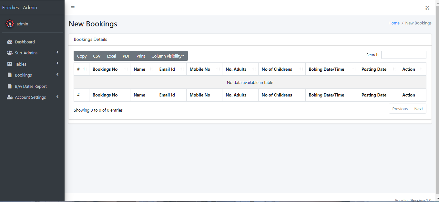
Task: Toggle sort order on the # column
Action: pos(81,69)
